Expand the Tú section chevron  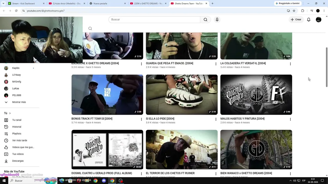10,113
